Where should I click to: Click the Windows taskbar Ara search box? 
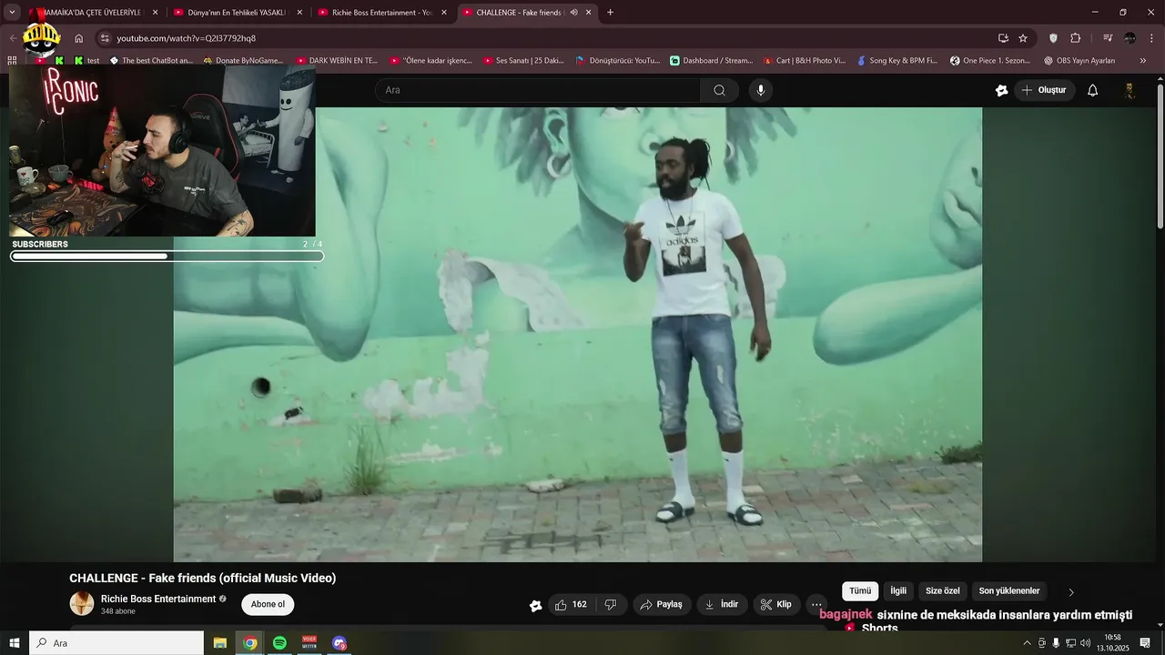point(116,643)
